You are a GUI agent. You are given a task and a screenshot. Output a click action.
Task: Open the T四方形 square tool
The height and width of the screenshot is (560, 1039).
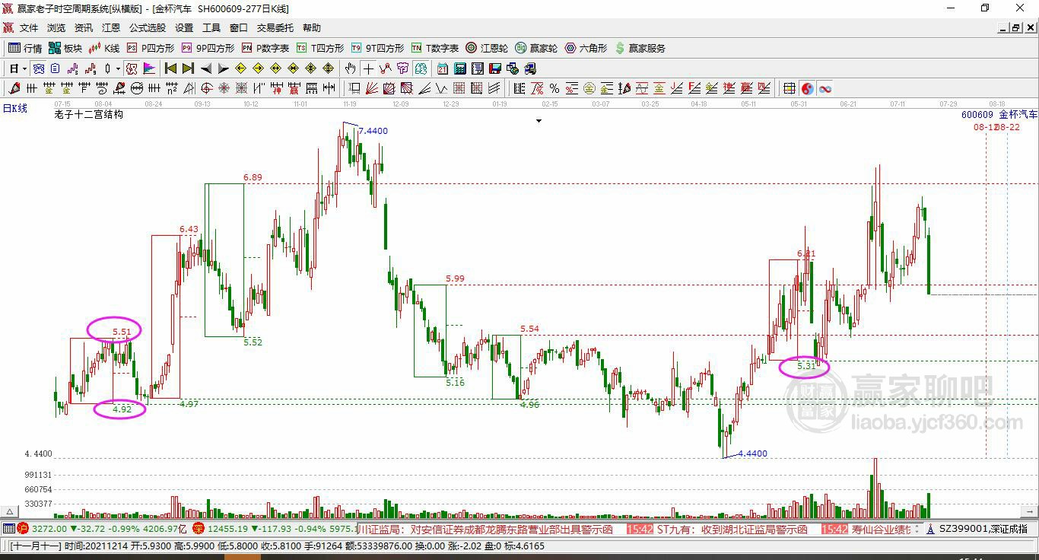(320, 48)
